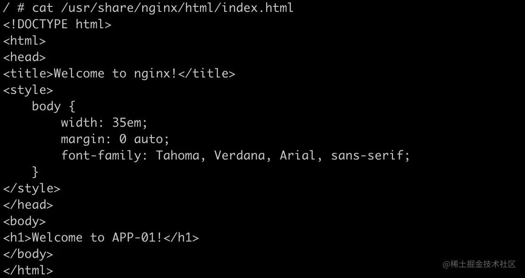Click the DOCTYPE html declaration line
Image resolution: width=525 pixels, height=278 pixels.
57,25
